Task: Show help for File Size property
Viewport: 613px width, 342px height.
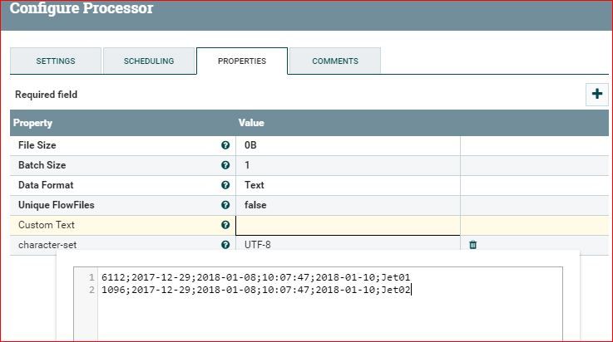Action: (225, 145)
